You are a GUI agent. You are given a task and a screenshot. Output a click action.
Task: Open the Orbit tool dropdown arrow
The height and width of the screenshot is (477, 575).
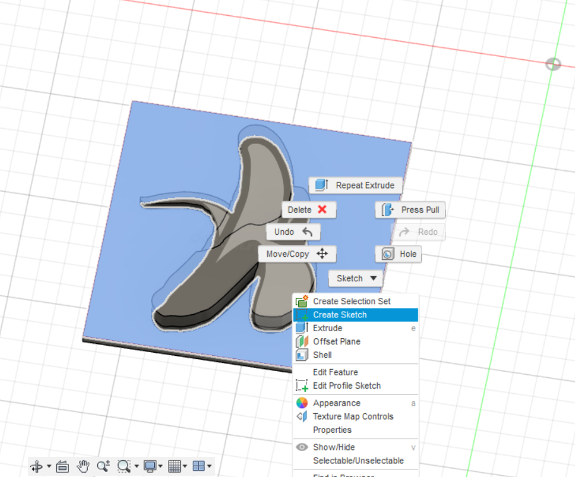click(x=49, y=466)
